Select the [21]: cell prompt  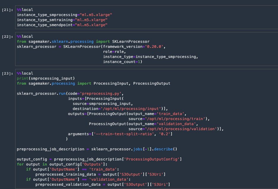click(7, 10)
